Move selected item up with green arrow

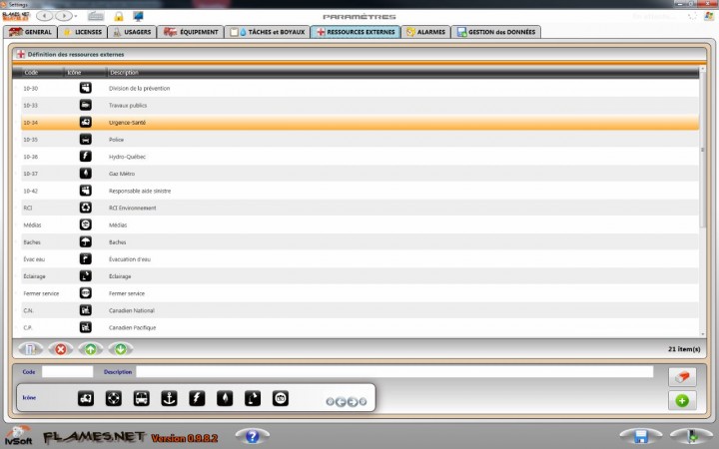[91, 349]
